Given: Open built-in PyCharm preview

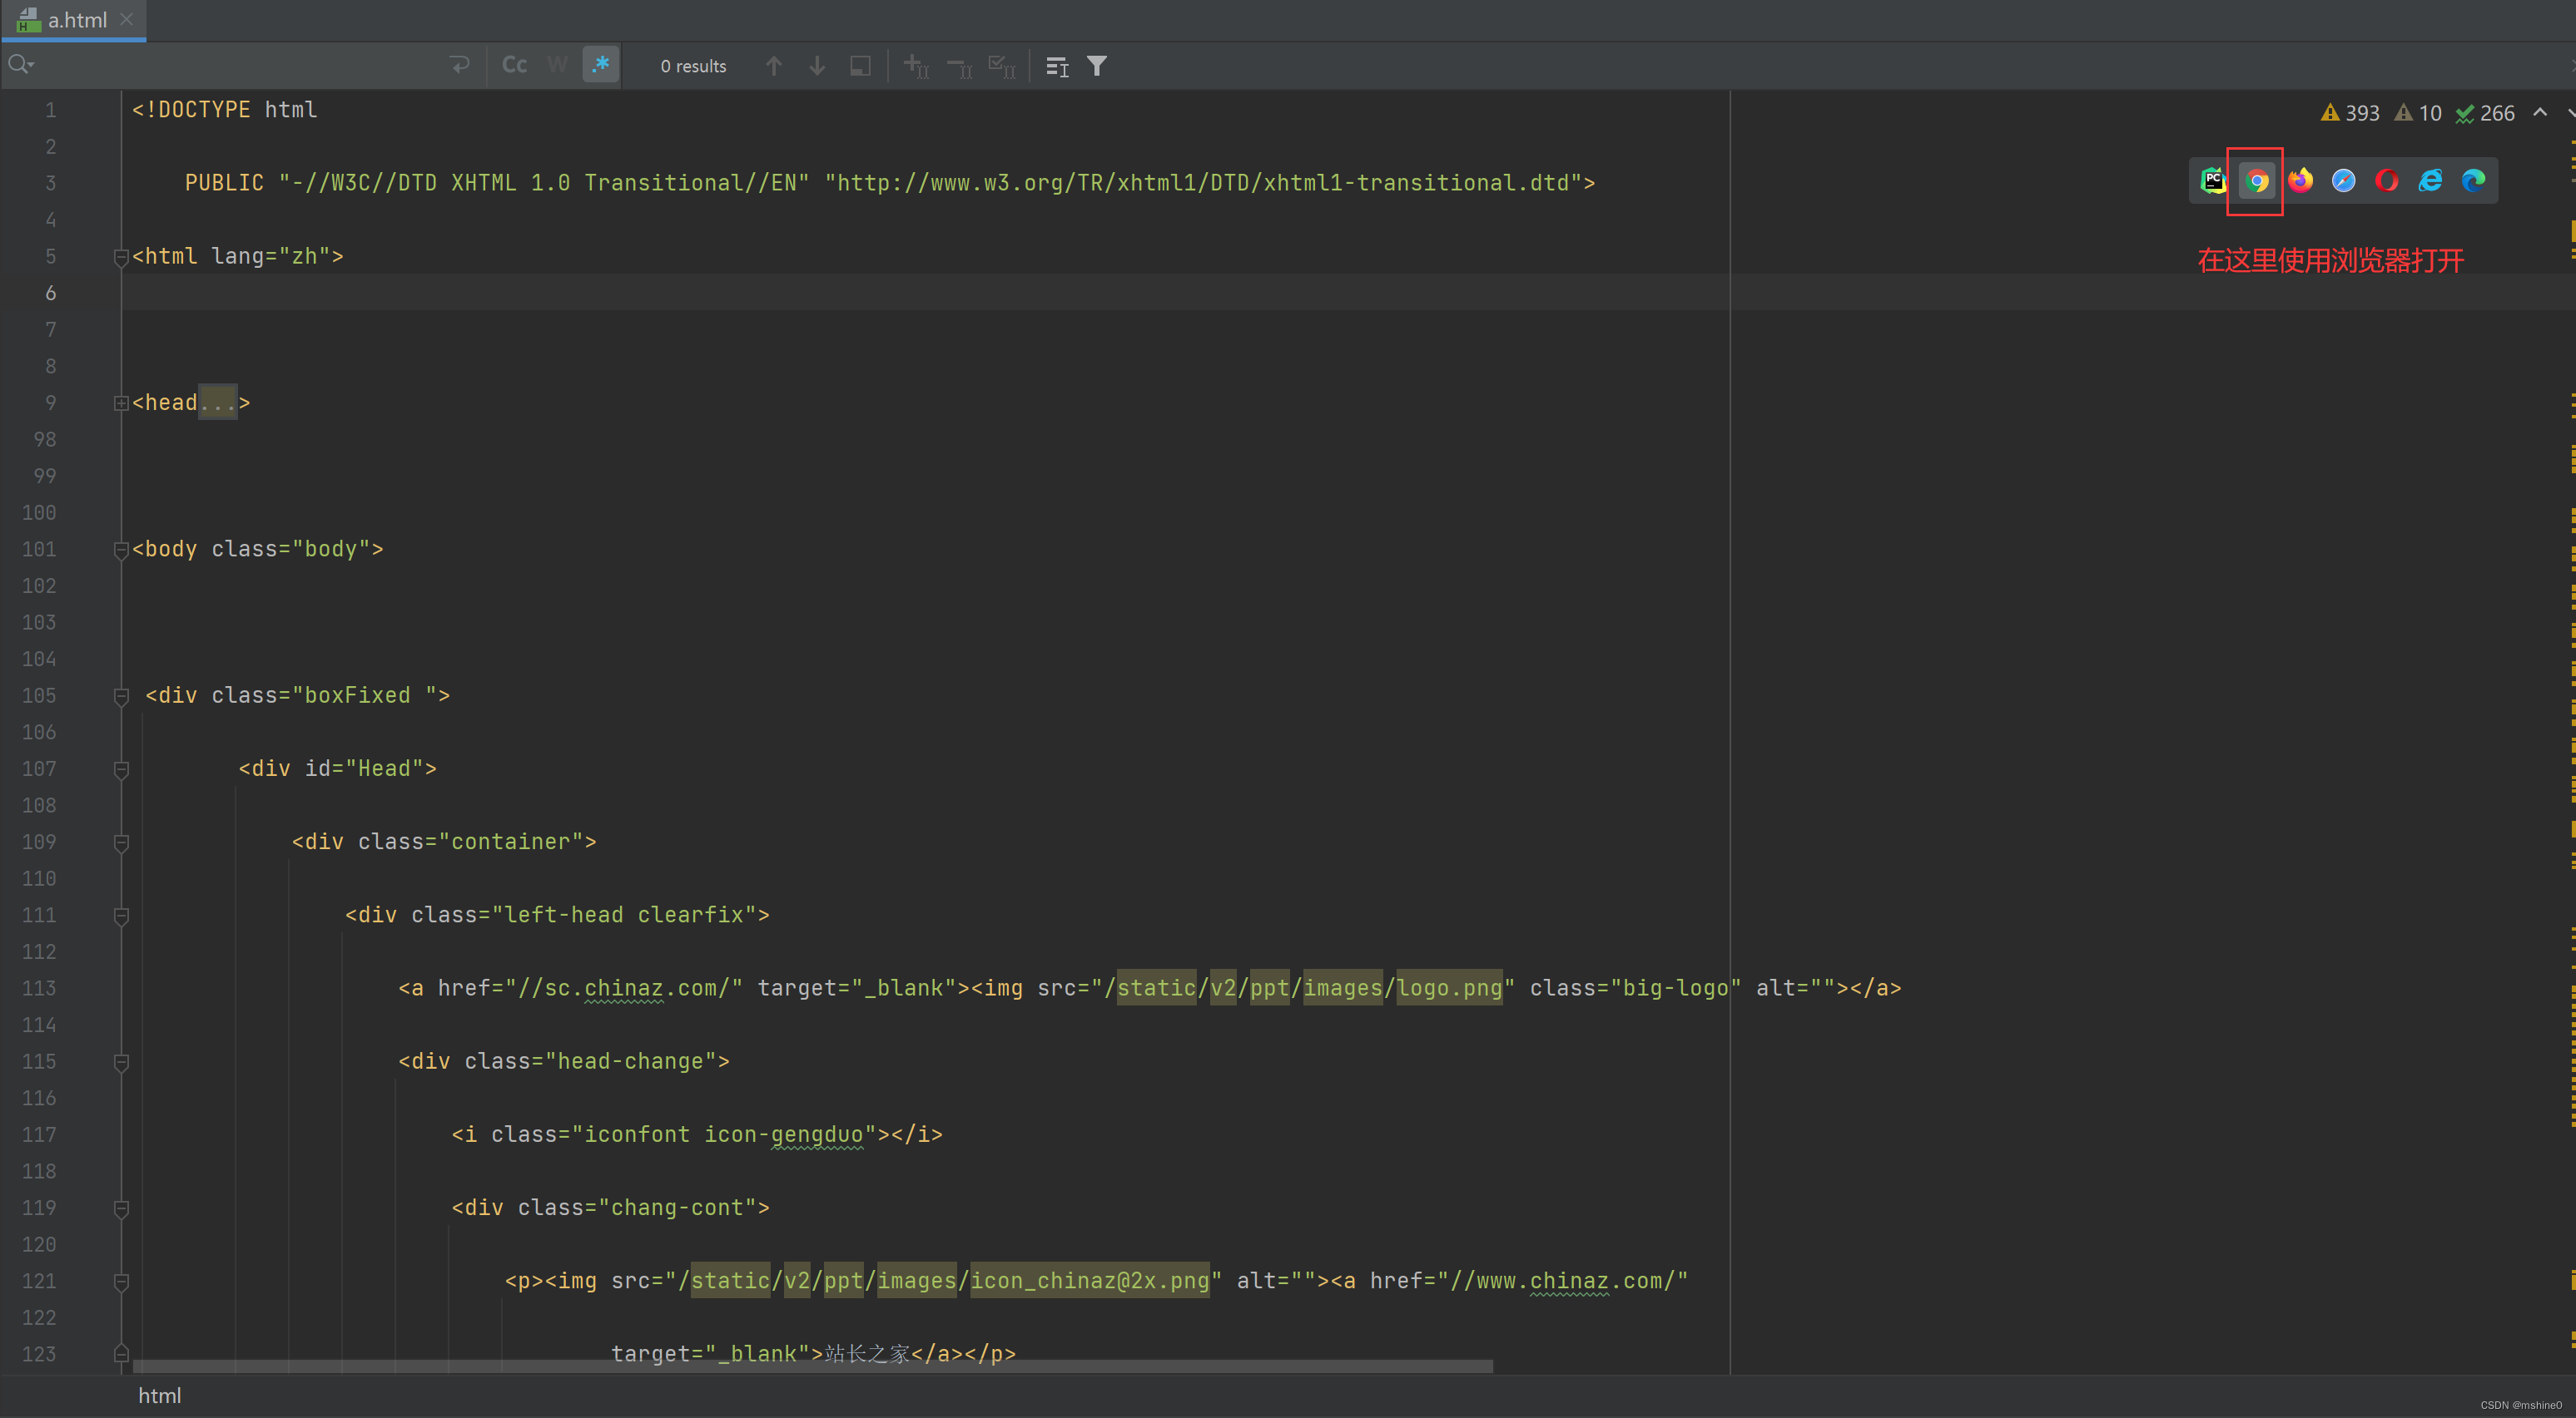Looking at the screenshot, I should 2213,180.
